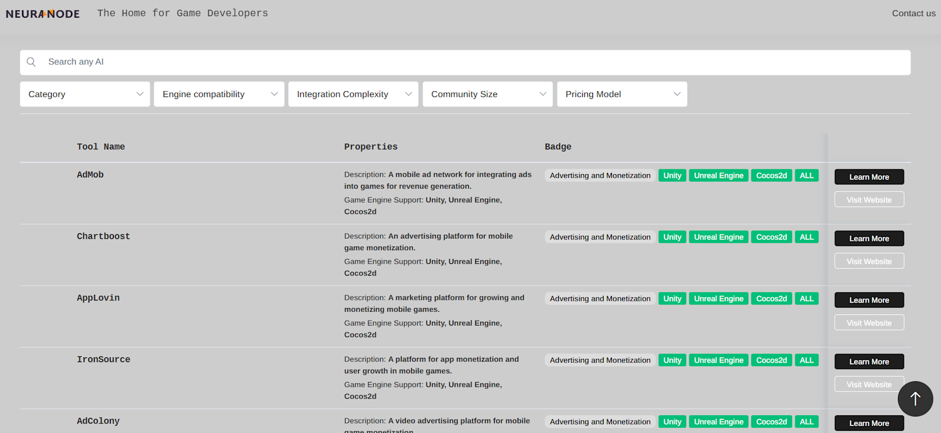Select the AdColony tool name
Viewport: 941px width, 433px height.
(x=98, y=421)
